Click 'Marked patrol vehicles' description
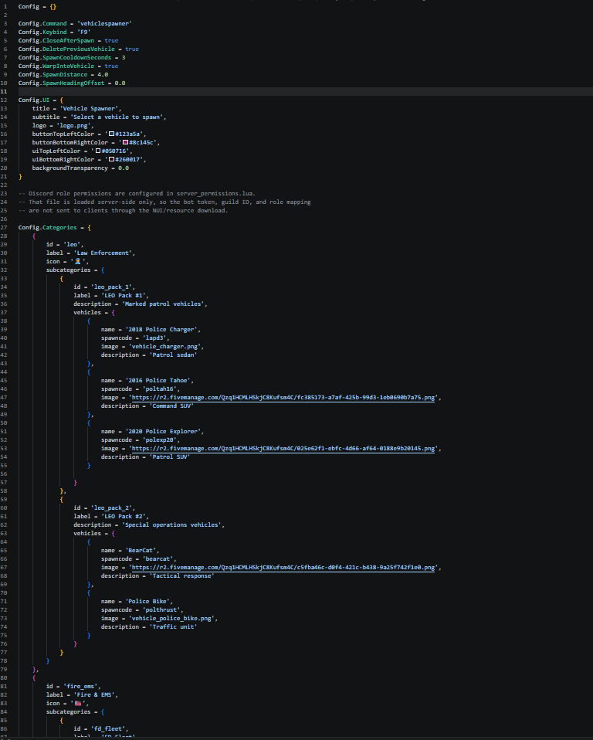The height and width of the screenshot is (740, 593). point(163,304)
